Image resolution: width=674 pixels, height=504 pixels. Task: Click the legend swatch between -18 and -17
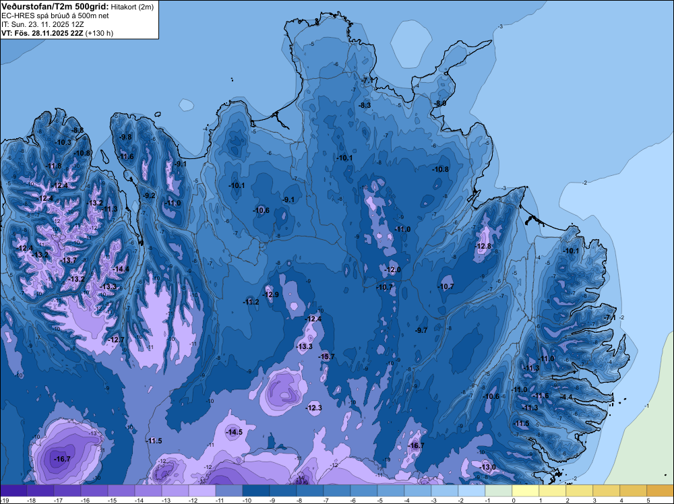(x=40, y=491)
